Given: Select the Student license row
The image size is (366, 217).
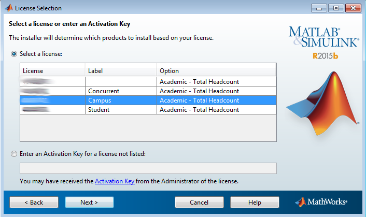Looking at the screenshot, I should 148,110.
